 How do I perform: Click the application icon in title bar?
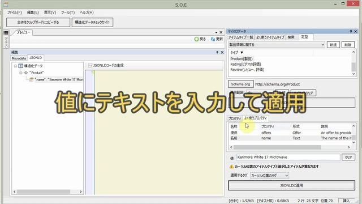[x=6, y=4]
